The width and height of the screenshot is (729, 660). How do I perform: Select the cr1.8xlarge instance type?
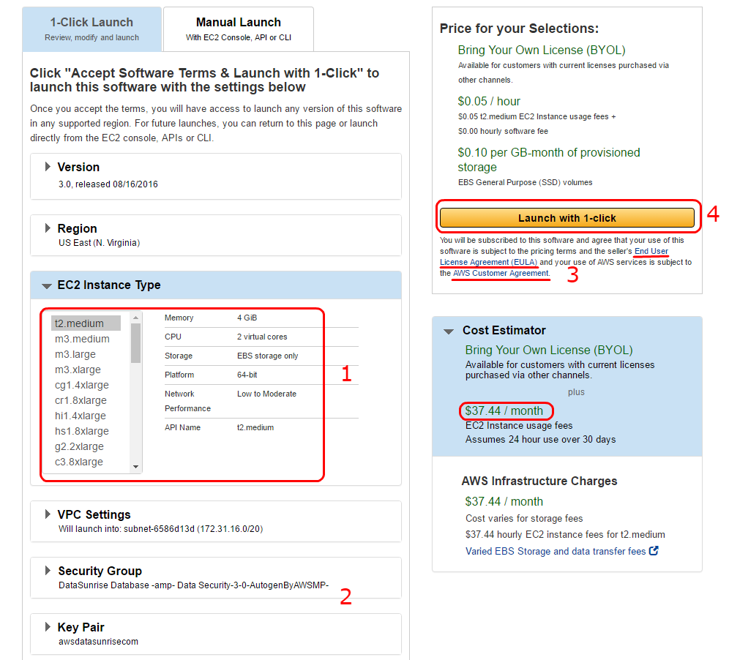(x=81, y=400)
